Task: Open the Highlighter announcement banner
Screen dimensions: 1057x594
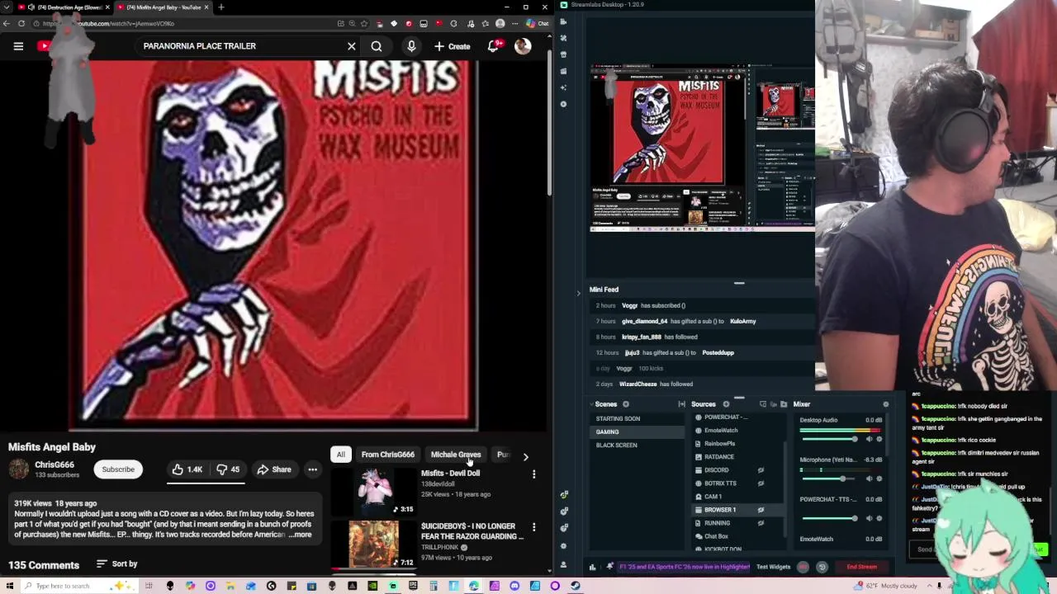Action: [685, 567]
